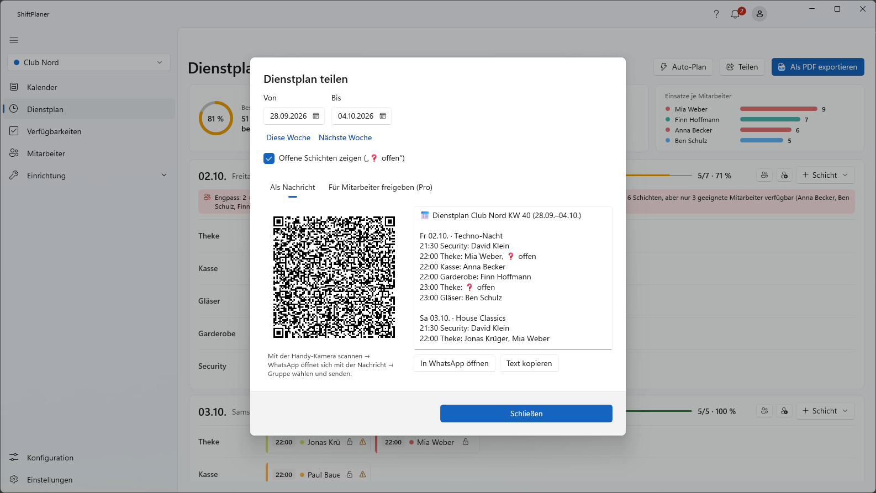Click the Bis date input 04.10.2026

(x=361, y=116)
